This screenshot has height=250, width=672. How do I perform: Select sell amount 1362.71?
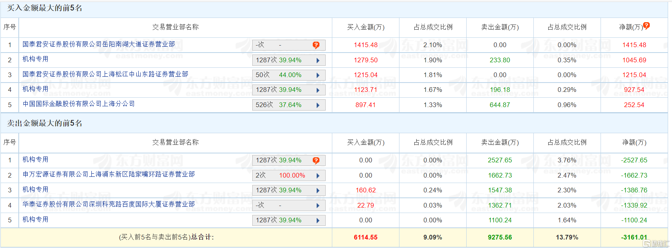500,205
